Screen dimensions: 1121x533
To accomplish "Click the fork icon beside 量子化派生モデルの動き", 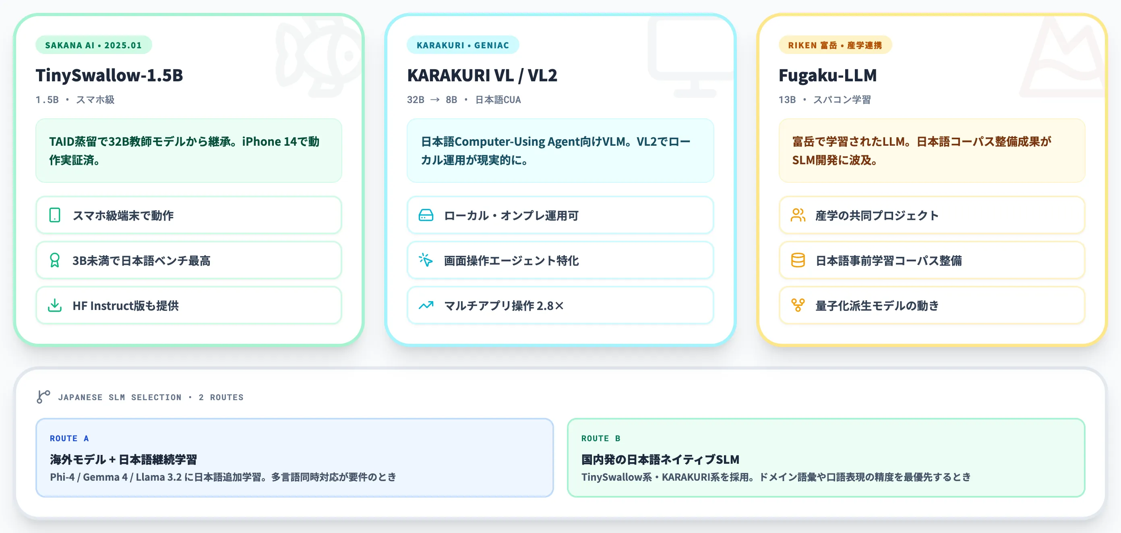I will [x=798, y=306].
